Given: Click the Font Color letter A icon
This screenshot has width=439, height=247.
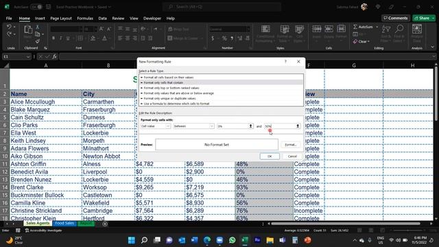Looking at the screenshot, I should click(104, 38).
